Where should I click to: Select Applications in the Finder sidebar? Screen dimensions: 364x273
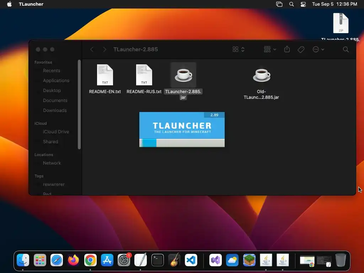click(56, 81)
